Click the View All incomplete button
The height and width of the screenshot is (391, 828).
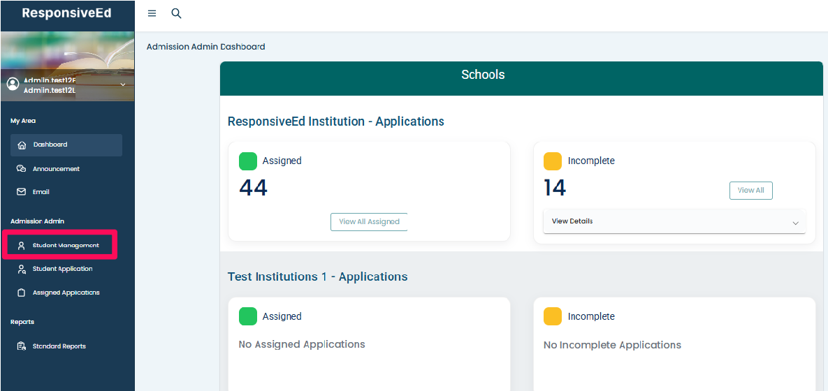[750, 191]
